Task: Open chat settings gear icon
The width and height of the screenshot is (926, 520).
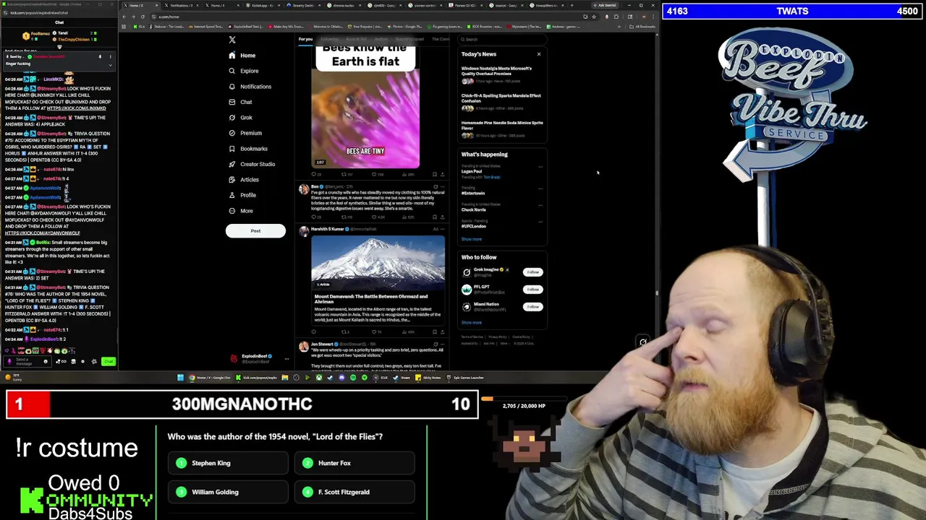Action: point(82,361)
